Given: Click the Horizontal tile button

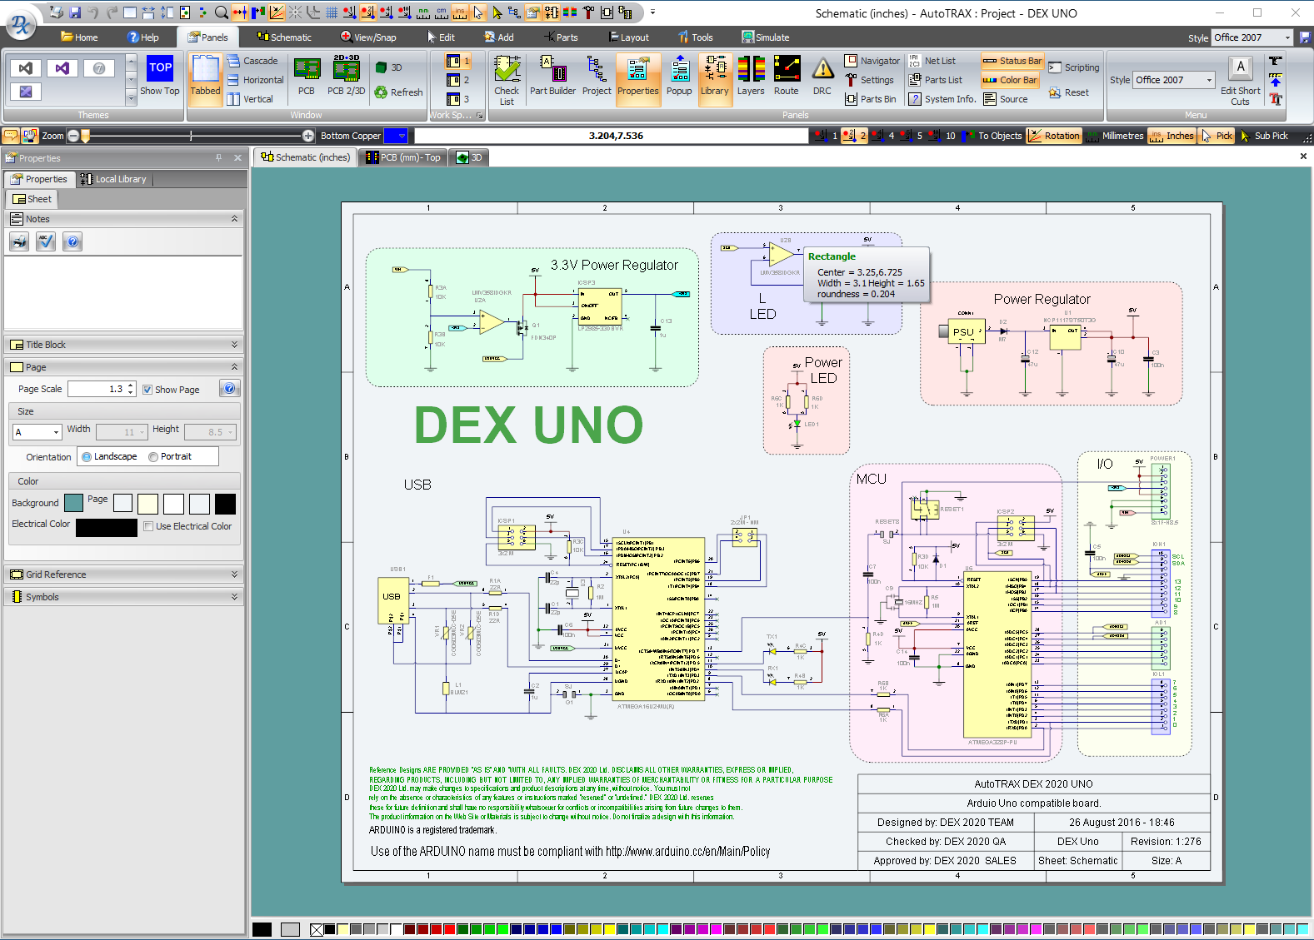Looking at the screenshot, I should pos(255,80).
